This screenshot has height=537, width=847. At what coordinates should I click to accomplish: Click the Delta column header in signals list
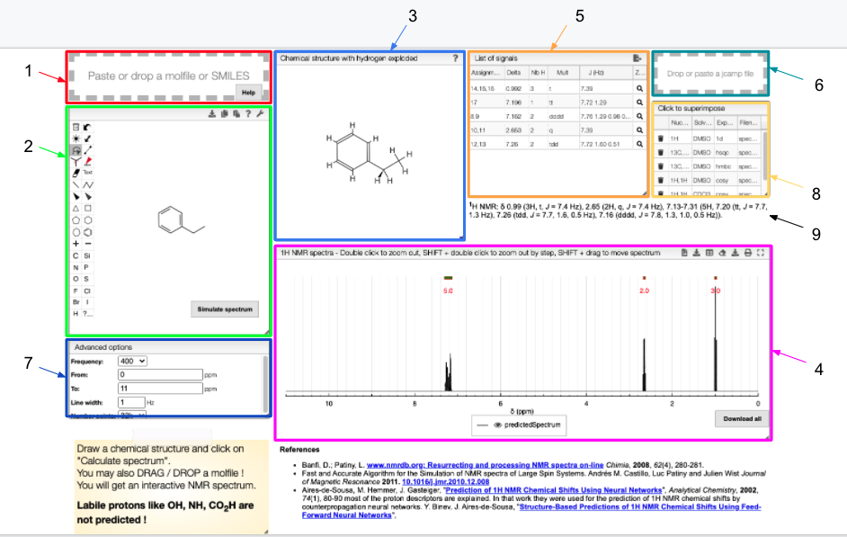[515, 73]
